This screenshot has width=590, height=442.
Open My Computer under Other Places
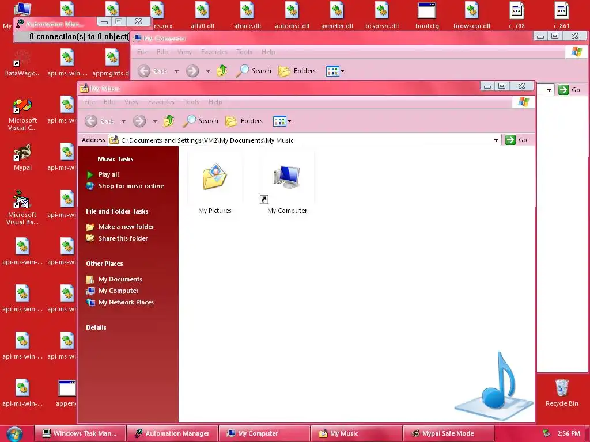point(118,291)
